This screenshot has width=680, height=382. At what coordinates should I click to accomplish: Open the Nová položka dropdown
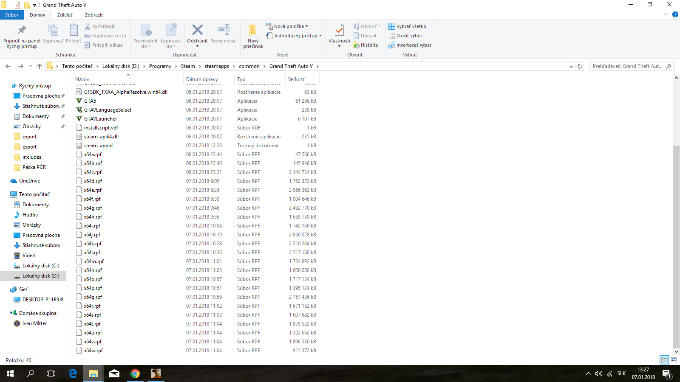pyautogui.click(x=287, y=26)
